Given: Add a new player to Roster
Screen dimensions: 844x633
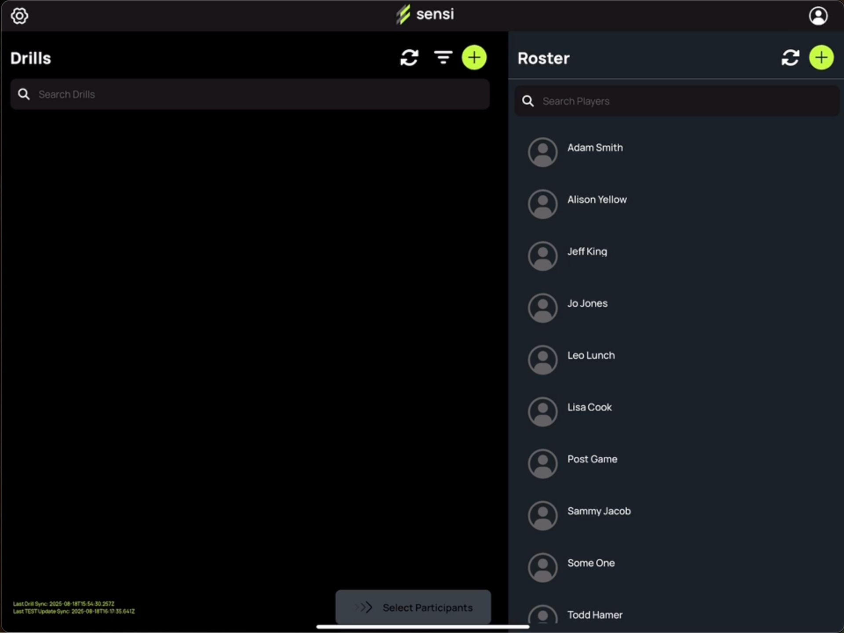Looking at the screenshot, I should (821, 58).
